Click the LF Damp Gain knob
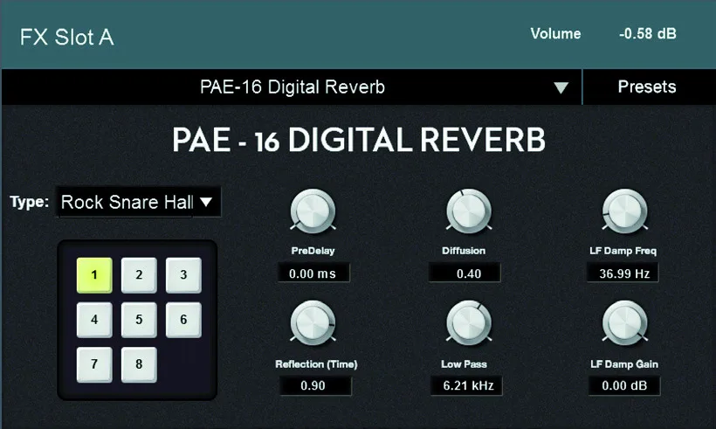716x429 pixels. (x=624, y=323)
